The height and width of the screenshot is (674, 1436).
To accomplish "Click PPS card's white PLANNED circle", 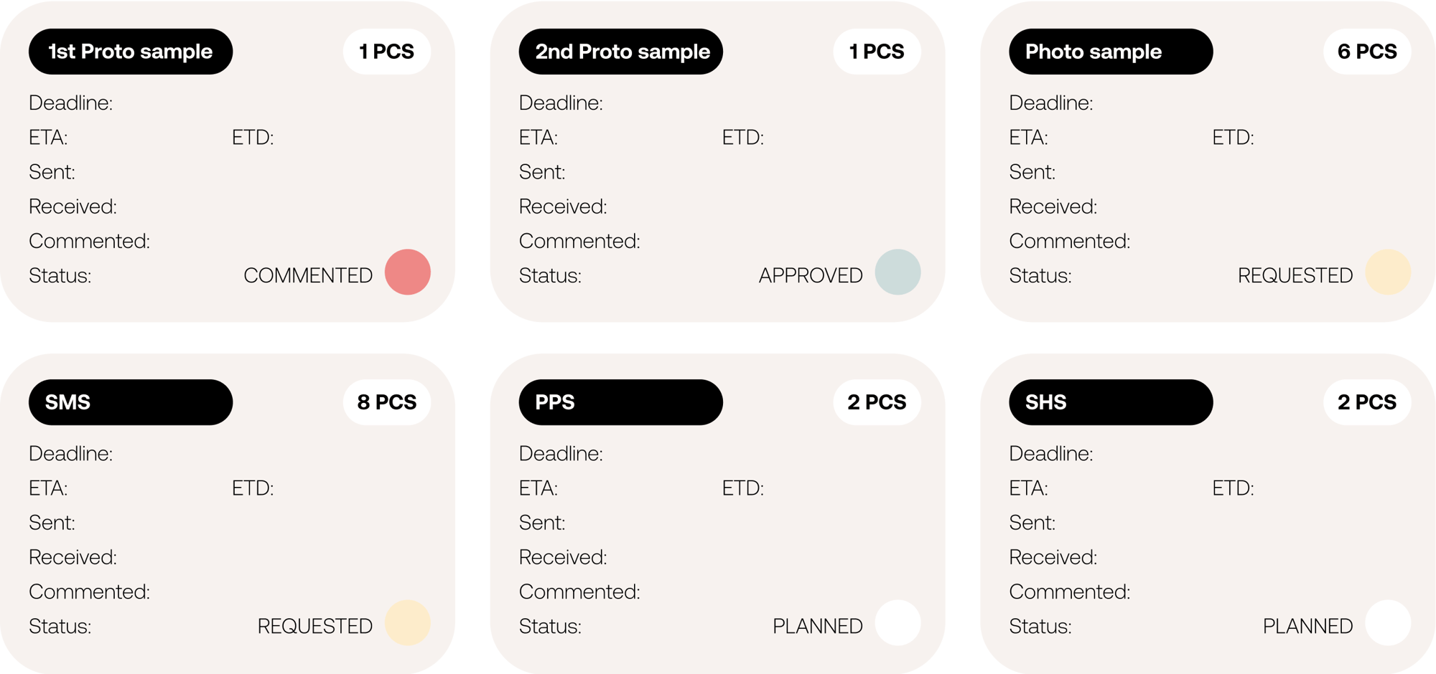I will coord(897,622).
